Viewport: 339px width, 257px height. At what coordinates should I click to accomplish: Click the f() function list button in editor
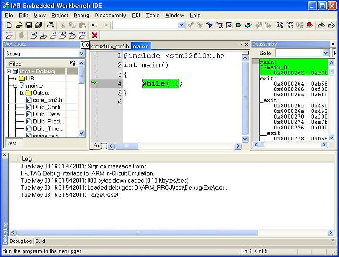97,146
